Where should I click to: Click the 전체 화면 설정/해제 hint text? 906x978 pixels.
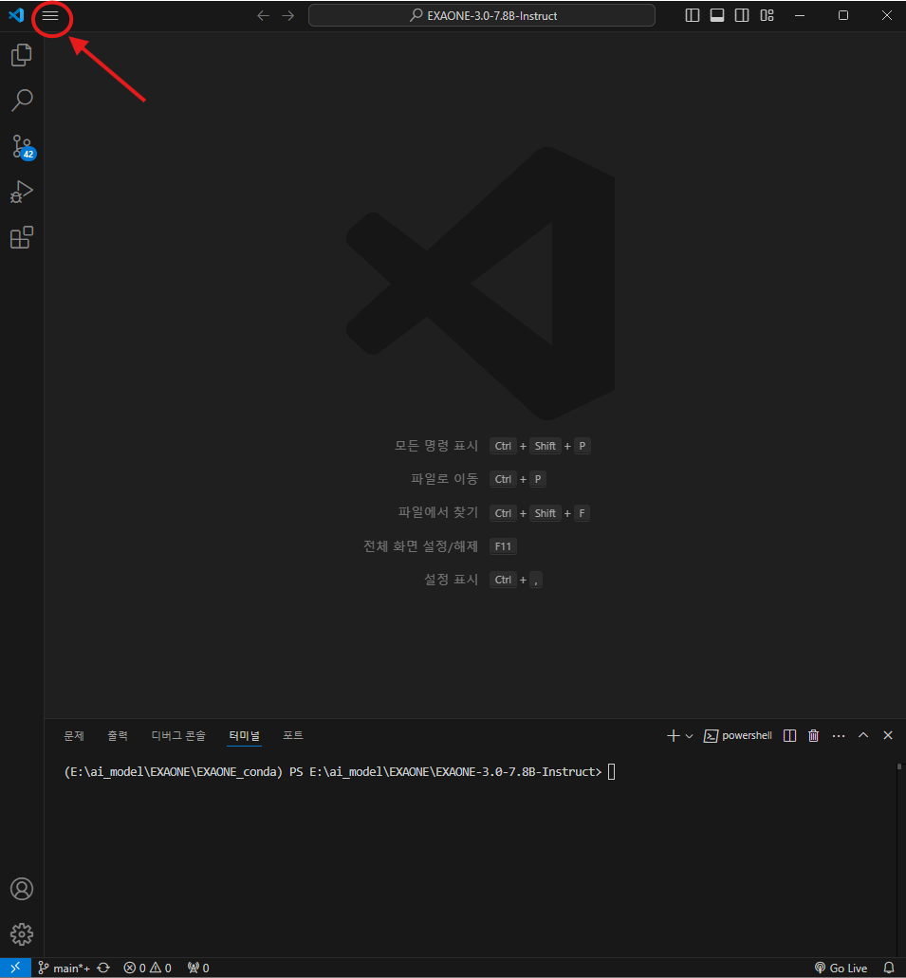coord(420,546)
